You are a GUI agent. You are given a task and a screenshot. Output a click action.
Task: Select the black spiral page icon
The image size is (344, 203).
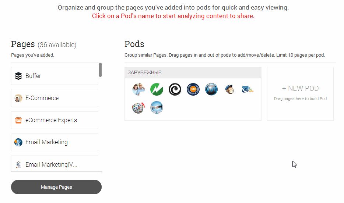point(175,89)
